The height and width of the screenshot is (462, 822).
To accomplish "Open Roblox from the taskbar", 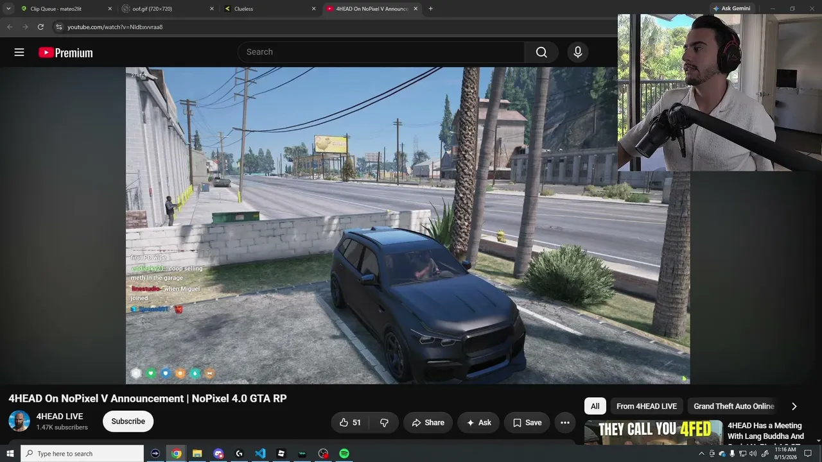I will click(x=281, y=454).
